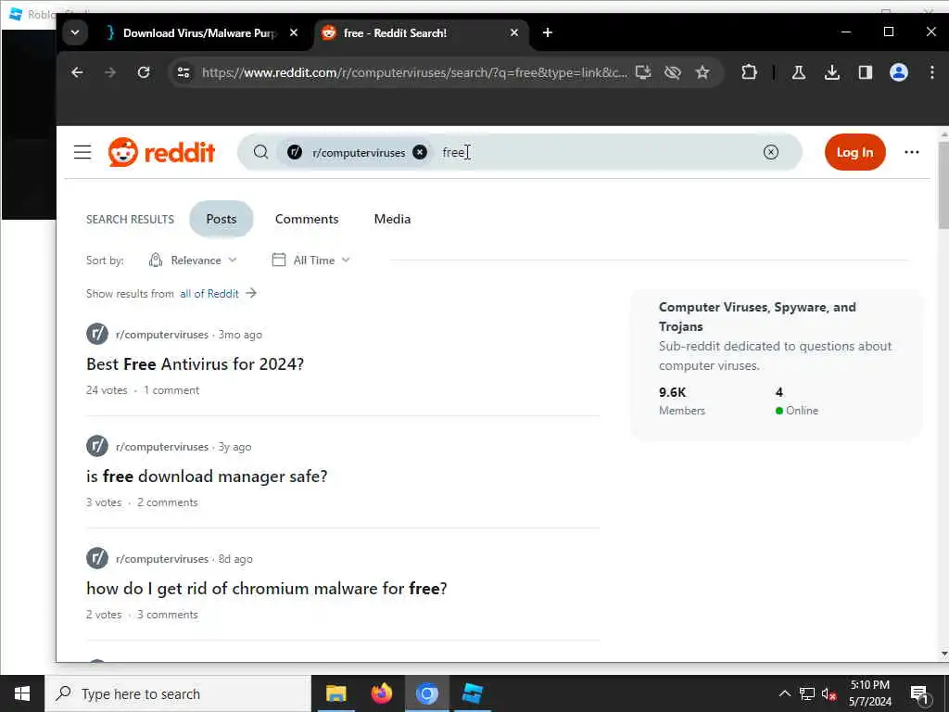Open the Extensions puzzle icon
949x712 pixels.
pyautogui.click(x=749, y=72)
